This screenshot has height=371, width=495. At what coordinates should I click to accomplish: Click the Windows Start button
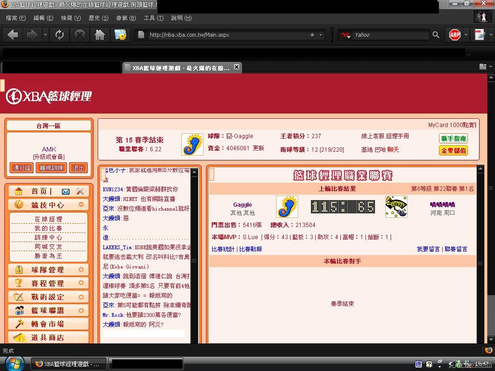click(15, 363)
